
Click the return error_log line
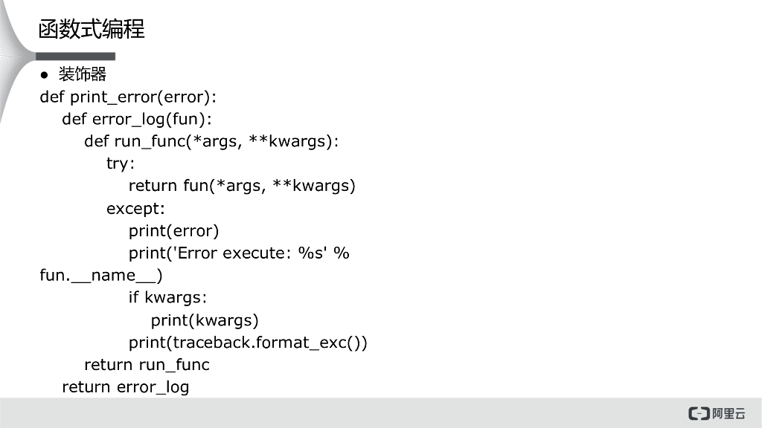click(x=125, y=387)
